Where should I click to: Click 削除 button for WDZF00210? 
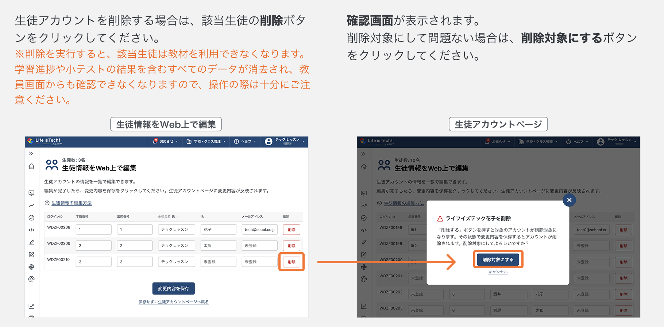pos(292,262)
